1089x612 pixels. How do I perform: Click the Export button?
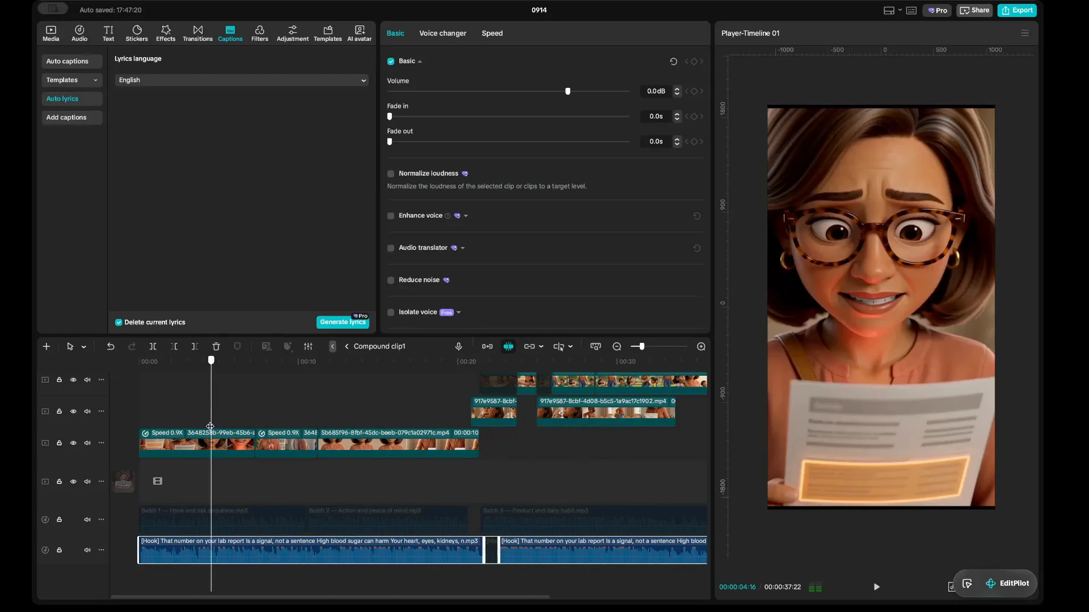(1017, 10)
